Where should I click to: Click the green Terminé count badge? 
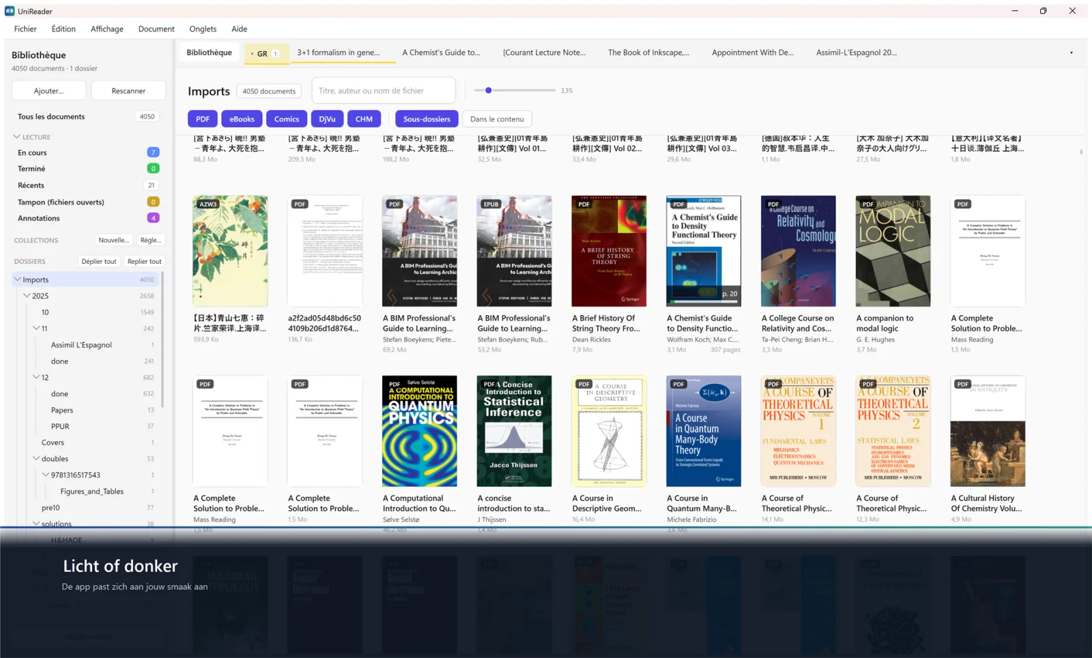tap(153, 168)
